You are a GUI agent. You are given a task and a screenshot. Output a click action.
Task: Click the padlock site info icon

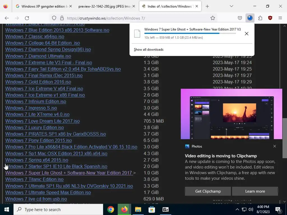(x=62, y=18)
